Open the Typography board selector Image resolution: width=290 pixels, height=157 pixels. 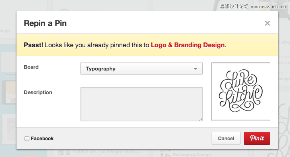pos(142,68)
